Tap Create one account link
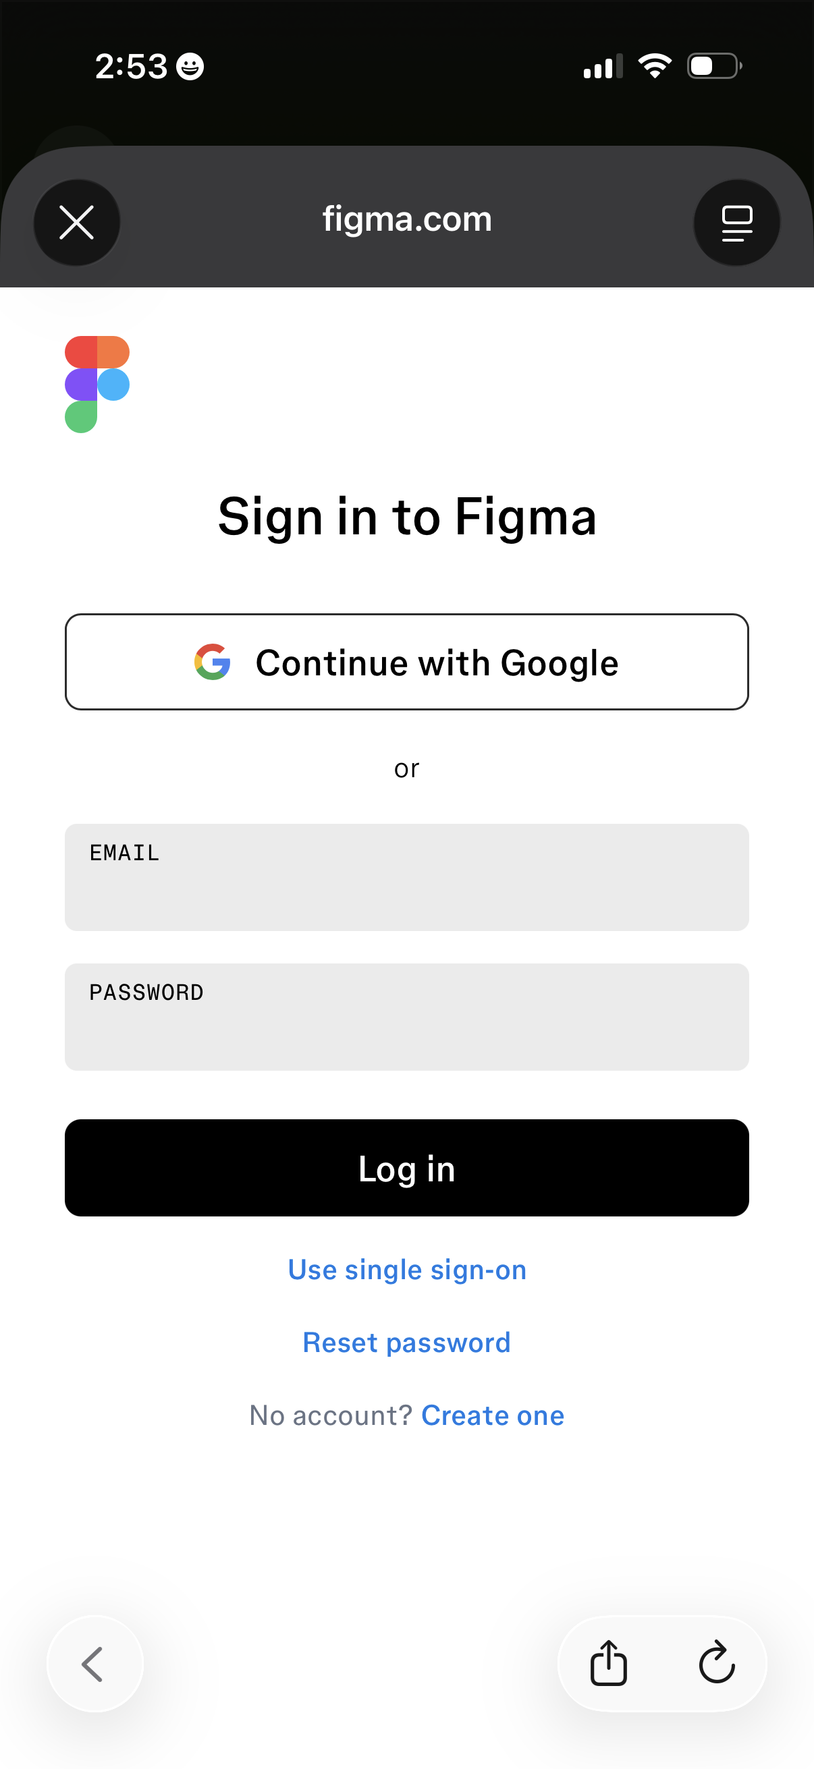 click(x=493, y=1415)
